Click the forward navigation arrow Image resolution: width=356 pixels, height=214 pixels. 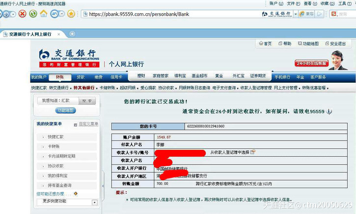[6, 14]
